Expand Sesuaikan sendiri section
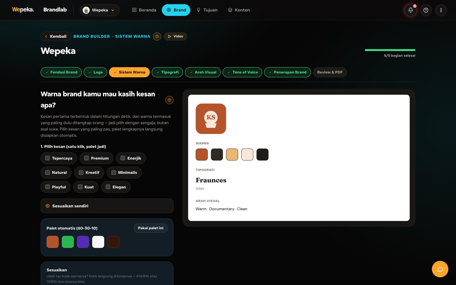This screenshot has height=285, width=456. (107, 206)
